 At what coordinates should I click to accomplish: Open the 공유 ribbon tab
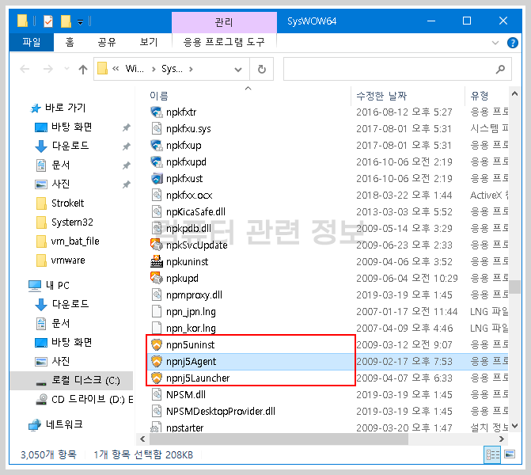coord(107,42)
